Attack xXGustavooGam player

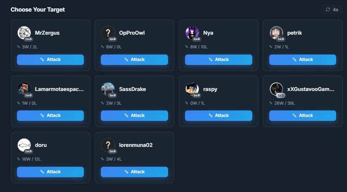tap(303, 115)
